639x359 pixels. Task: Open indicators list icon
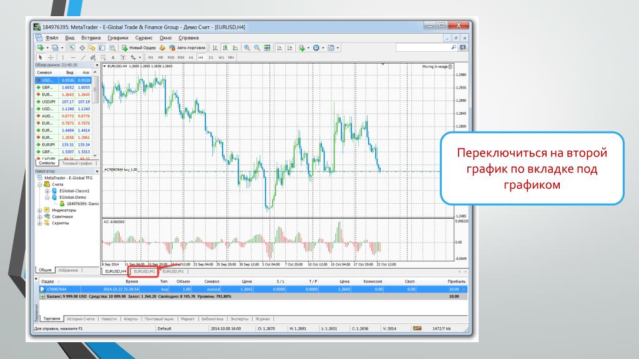coord(302,47)
